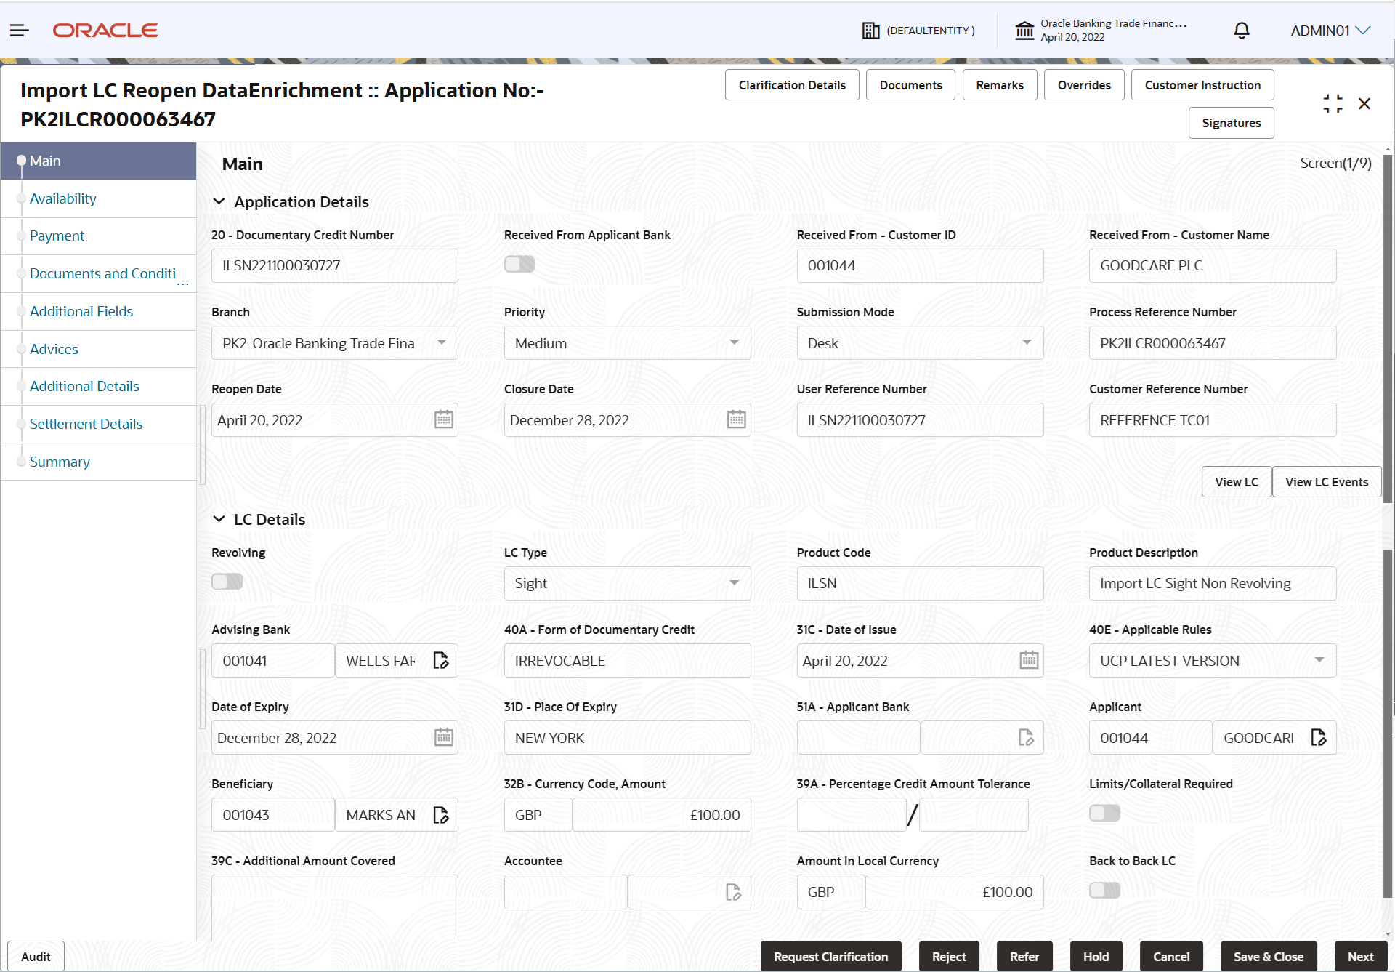Screen dimensions: 1395x972
Task: Open the Priority dropdown
Action: 734,342
